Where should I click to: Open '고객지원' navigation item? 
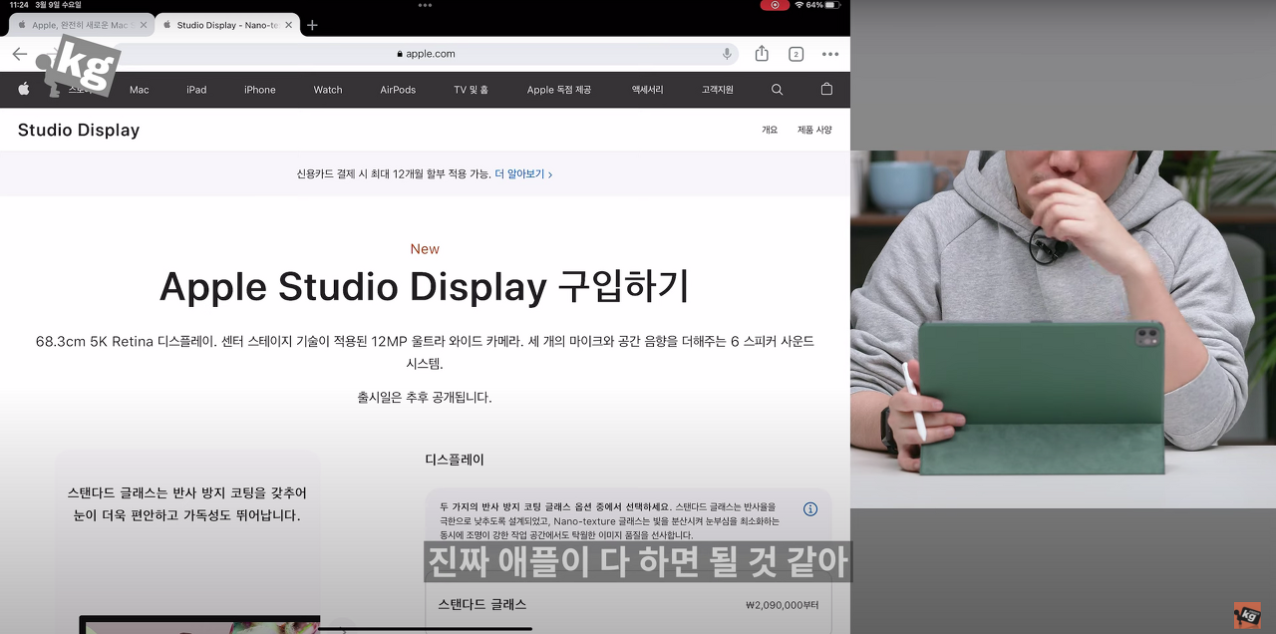[x=717, y=90]
